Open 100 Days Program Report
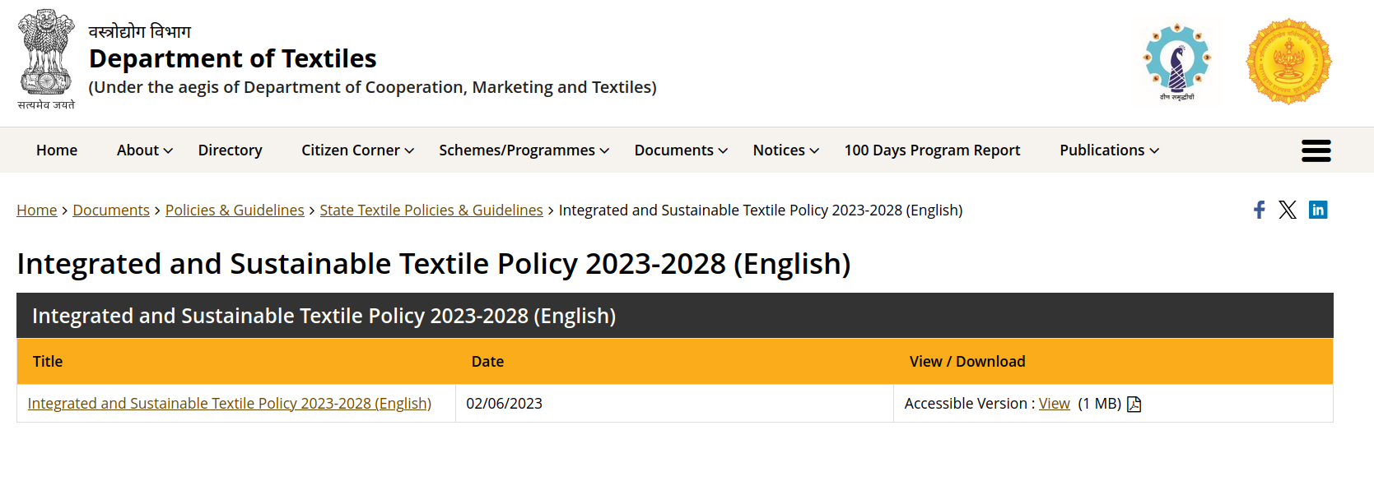Image resolution: width=1374 pixels, height=481 pixels. coord(932,150)
